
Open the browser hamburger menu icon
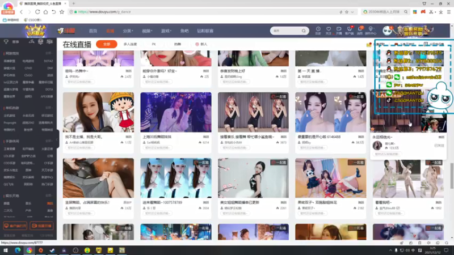[448, 12]
